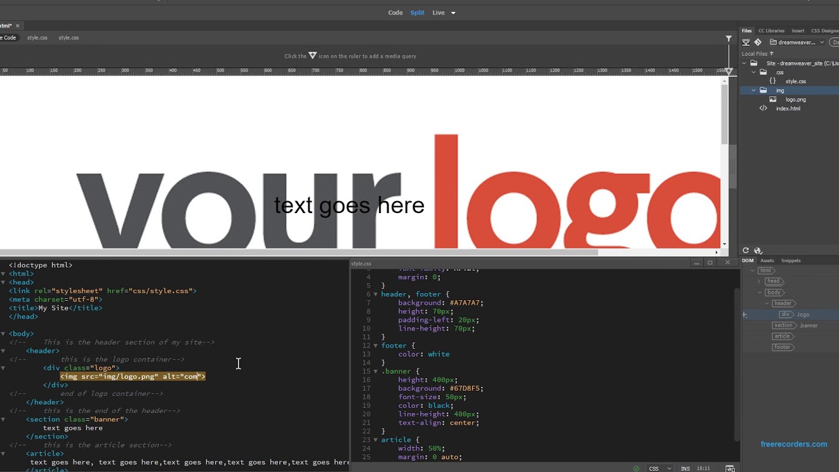Collapse the header, footer CSS rule fold arrow
Screen dimensions: 839x472
point(376,294)
